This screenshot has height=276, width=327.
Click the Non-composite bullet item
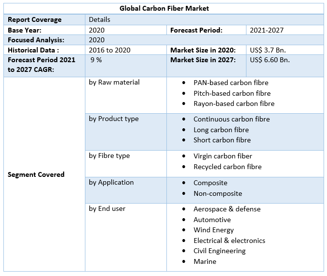tap(217, 193)
